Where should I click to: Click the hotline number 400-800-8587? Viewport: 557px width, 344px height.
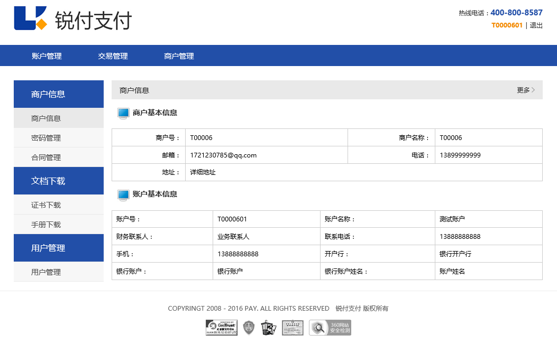[516, 12]
